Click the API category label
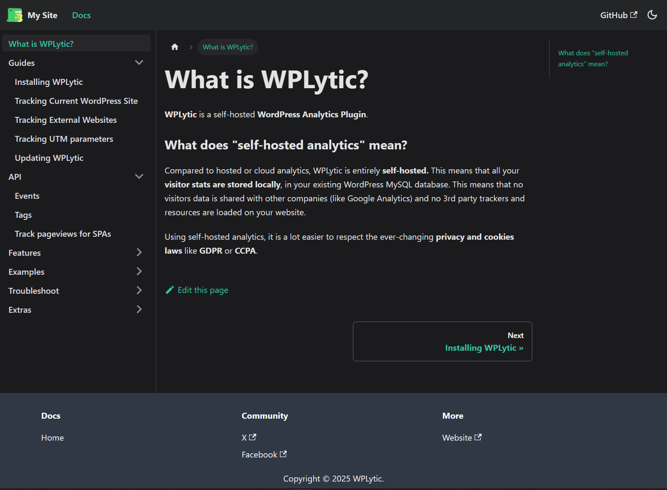This screenshot has width=667, height=490. 15,177
